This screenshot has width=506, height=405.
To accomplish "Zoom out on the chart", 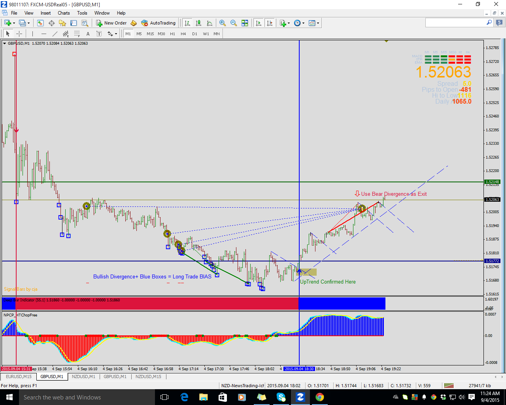I will (x=234, y=23).
